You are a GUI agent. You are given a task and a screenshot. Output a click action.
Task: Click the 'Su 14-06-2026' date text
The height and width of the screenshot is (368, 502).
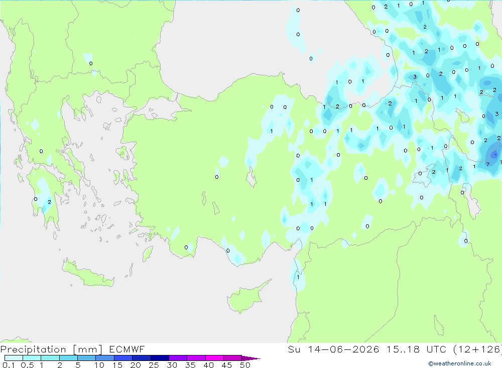pos(333,349)
